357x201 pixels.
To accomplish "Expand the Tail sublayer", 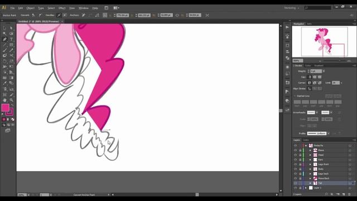I will 310,183.
